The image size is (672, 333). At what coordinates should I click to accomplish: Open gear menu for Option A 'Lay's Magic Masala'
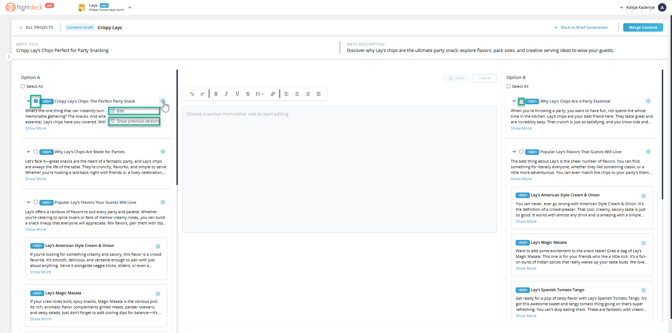tap(158, 294)
